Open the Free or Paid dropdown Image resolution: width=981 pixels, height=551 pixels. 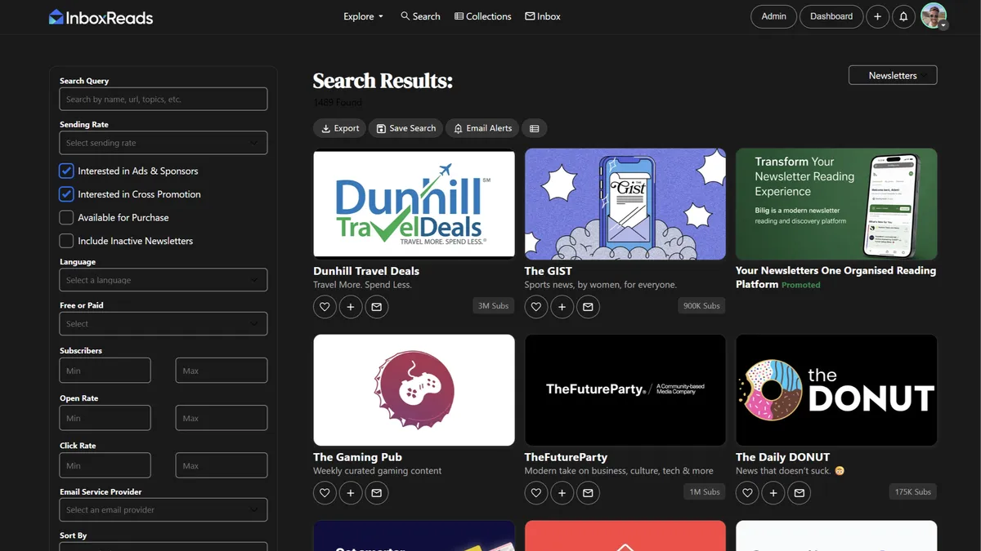(x=163, y=323)
